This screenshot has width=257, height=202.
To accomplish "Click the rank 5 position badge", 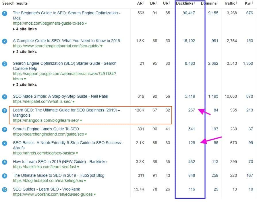I will click(5, 110).
